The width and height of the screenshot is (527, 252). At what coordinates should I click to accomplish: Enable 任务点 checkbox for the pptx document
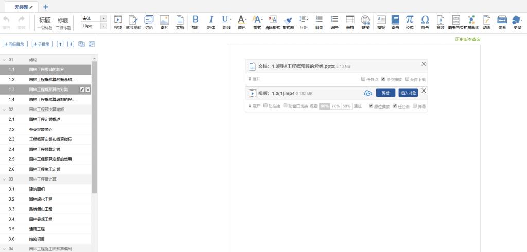[x=363, y=79]
